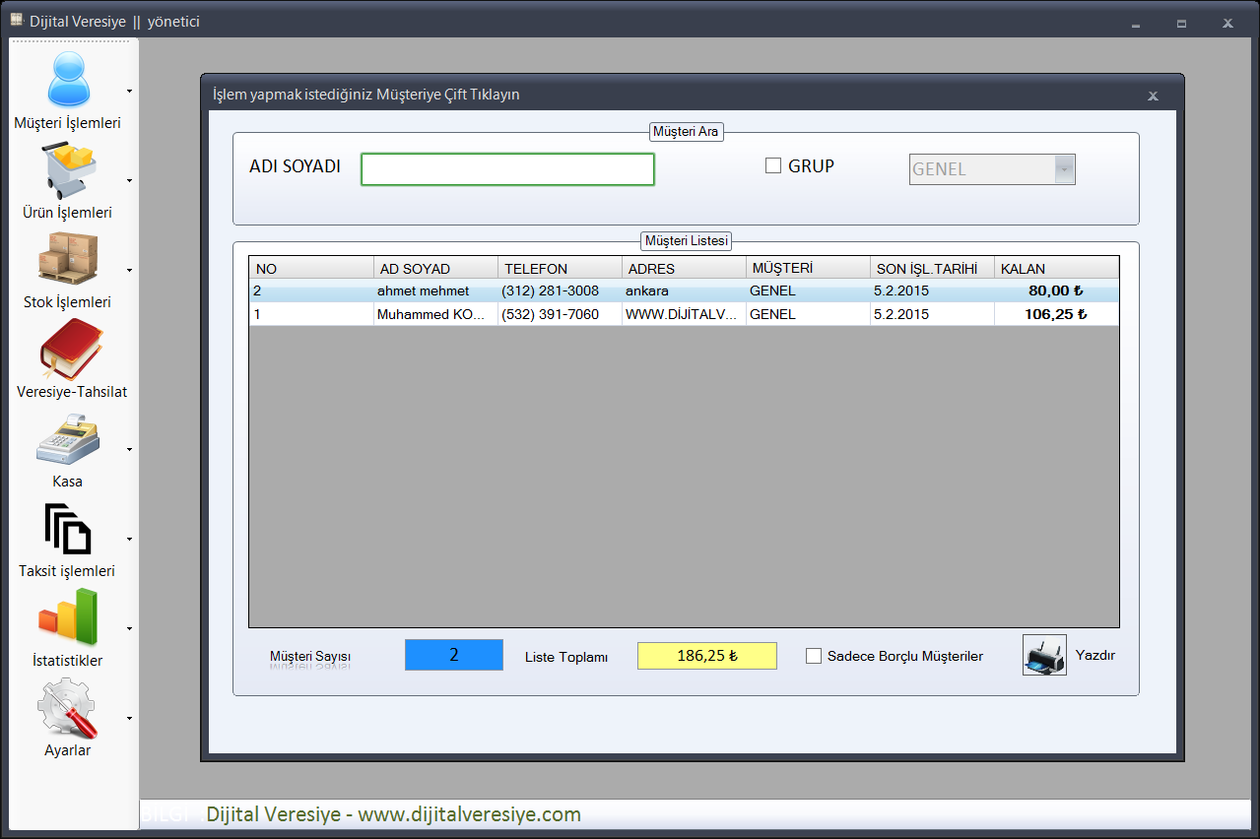Click the 106,25 ₺ balance cell
This screenshot has width=1260, height=839.
pos(1057,314)
